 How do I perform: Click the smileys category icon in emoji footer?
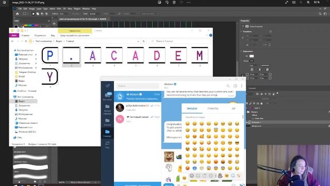coord(191,176)
